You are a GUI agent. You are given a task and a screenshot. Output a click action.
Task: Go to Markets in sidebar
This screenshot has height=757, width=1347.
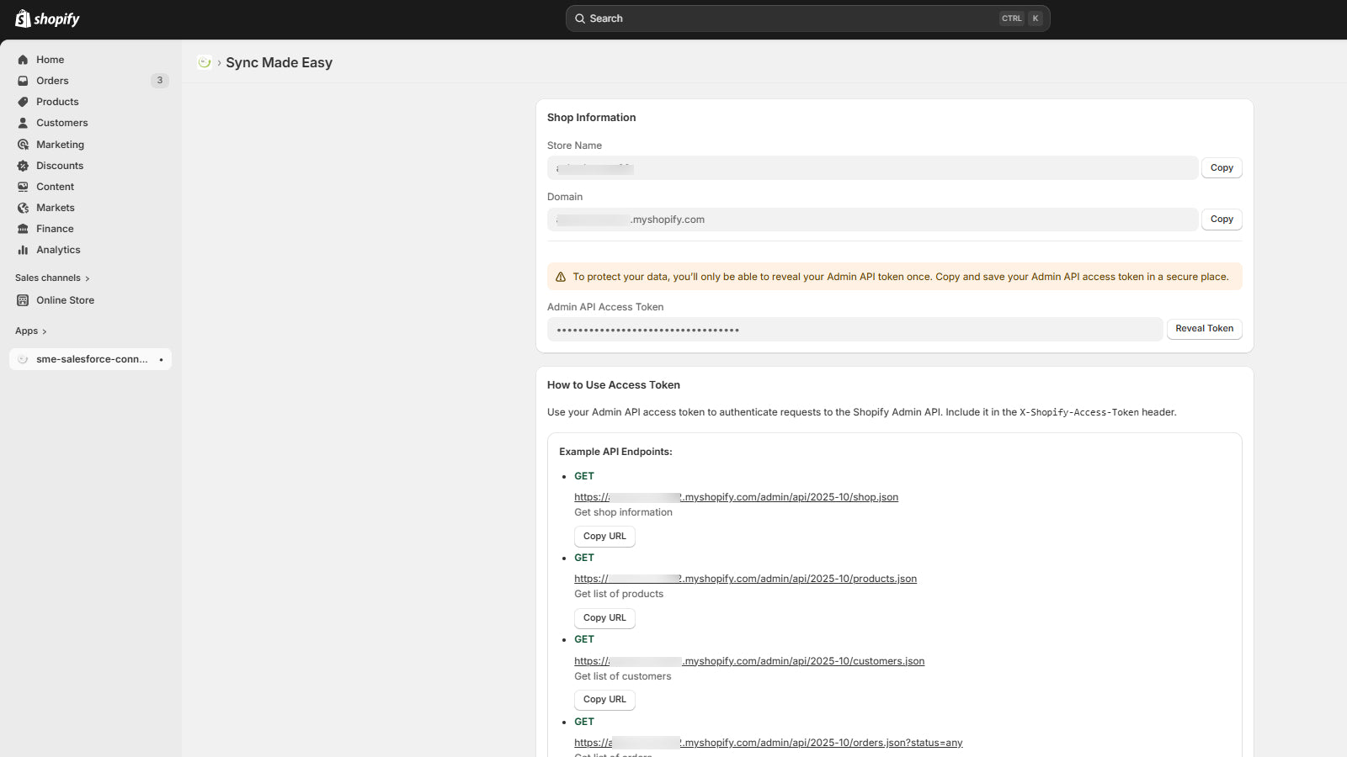(56, 208)
